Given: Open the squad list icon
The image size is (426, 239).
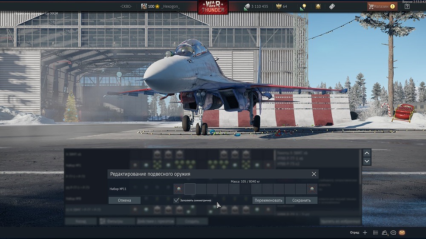Looking at the screenshot, I should pos(376,233).
